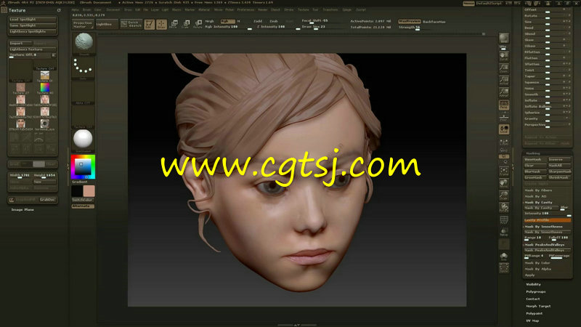Open the current brush thumbnail picker
This screenshot has width=581, height=327.
pyautogui.click(x=84, y=43)
